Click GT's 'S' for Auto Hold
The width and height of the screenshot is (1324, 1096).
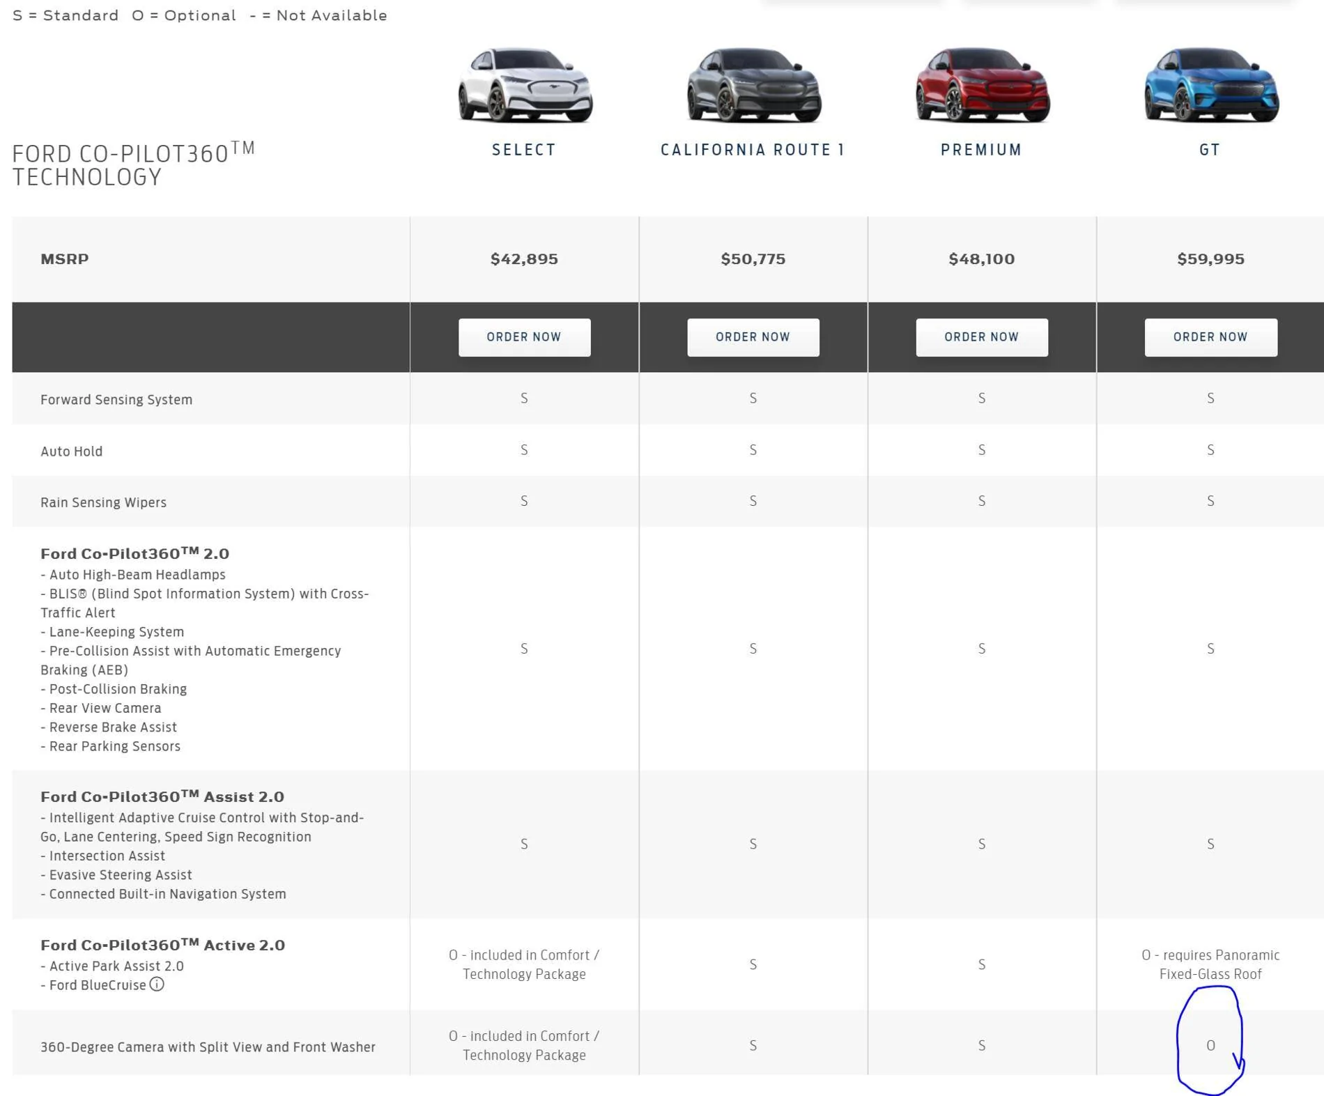(x=1210, y=450)
